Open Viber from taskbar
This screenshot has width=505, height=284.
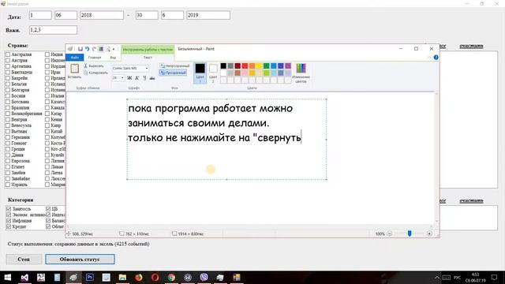click(204, 277)
